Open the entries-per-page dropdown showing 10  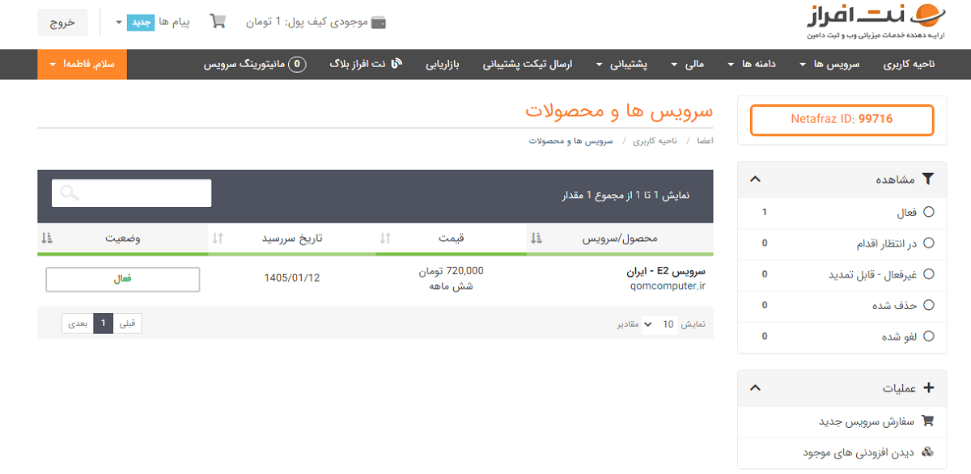pos(659,324)
